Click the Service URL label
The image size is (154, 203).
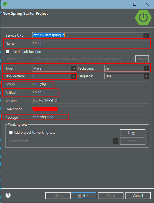tap(14, 35)
